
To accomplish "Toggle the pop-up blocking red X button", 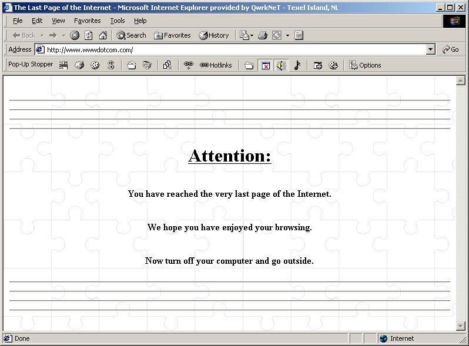I will (266, 65).
